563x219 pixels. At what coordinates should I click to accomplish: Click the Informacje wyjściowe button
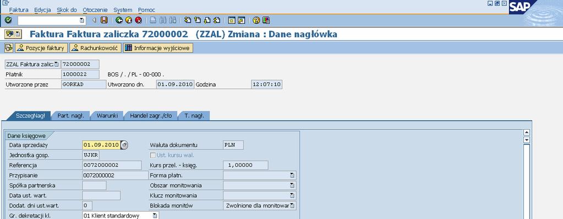point(158,48)
